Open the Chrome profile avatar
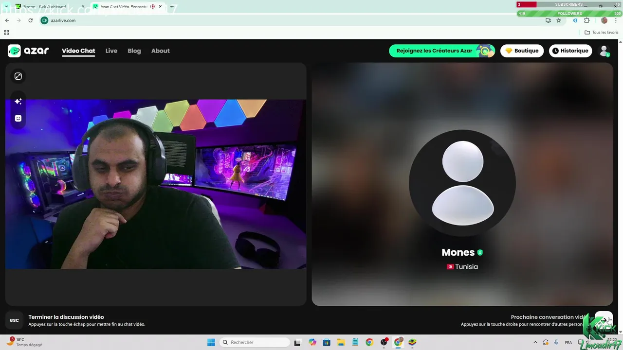This screenshot has height=350, width=623. click(604, 20)
